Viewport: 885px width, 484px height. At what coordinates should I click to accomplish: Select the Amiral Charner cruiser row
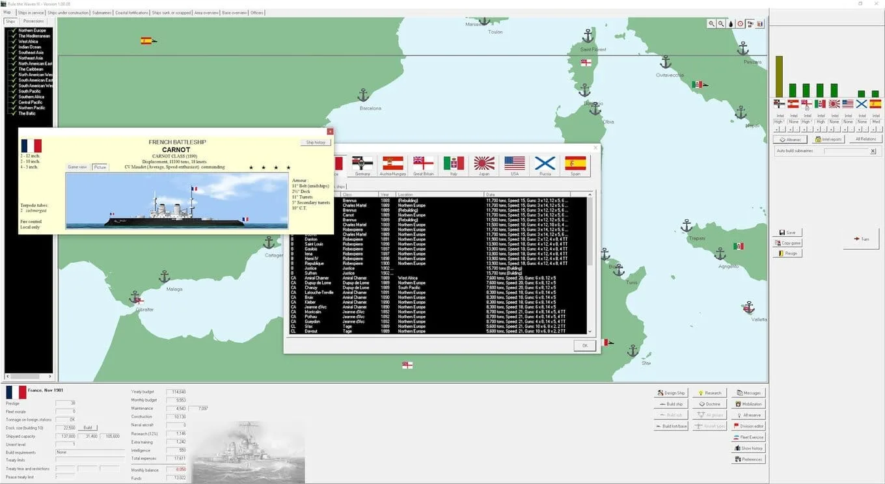439,278
